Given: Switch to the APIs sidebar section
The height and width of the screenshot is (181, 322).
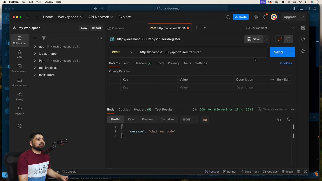Looking at the screenshot, I should pos(19,54).
